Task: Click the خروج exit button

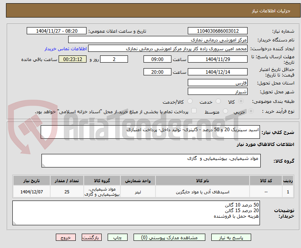Action: click(66, 238)
